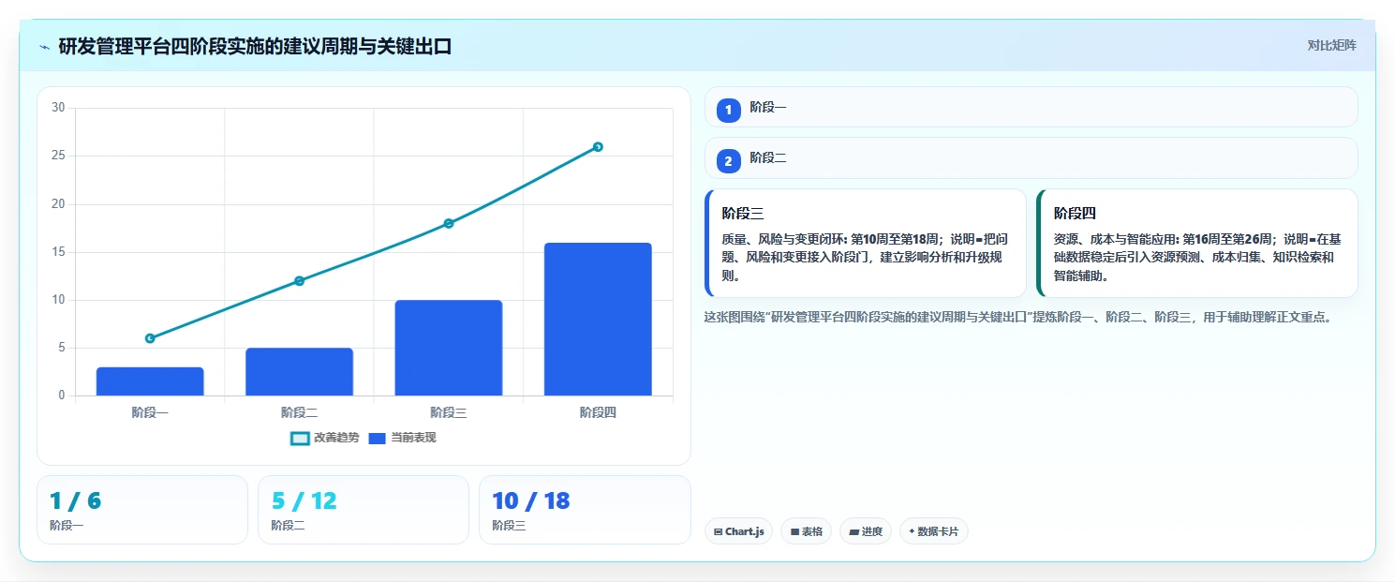Click the 阶段三 bar in the chart
1395x582 pixels.
[x=449, y=348]
